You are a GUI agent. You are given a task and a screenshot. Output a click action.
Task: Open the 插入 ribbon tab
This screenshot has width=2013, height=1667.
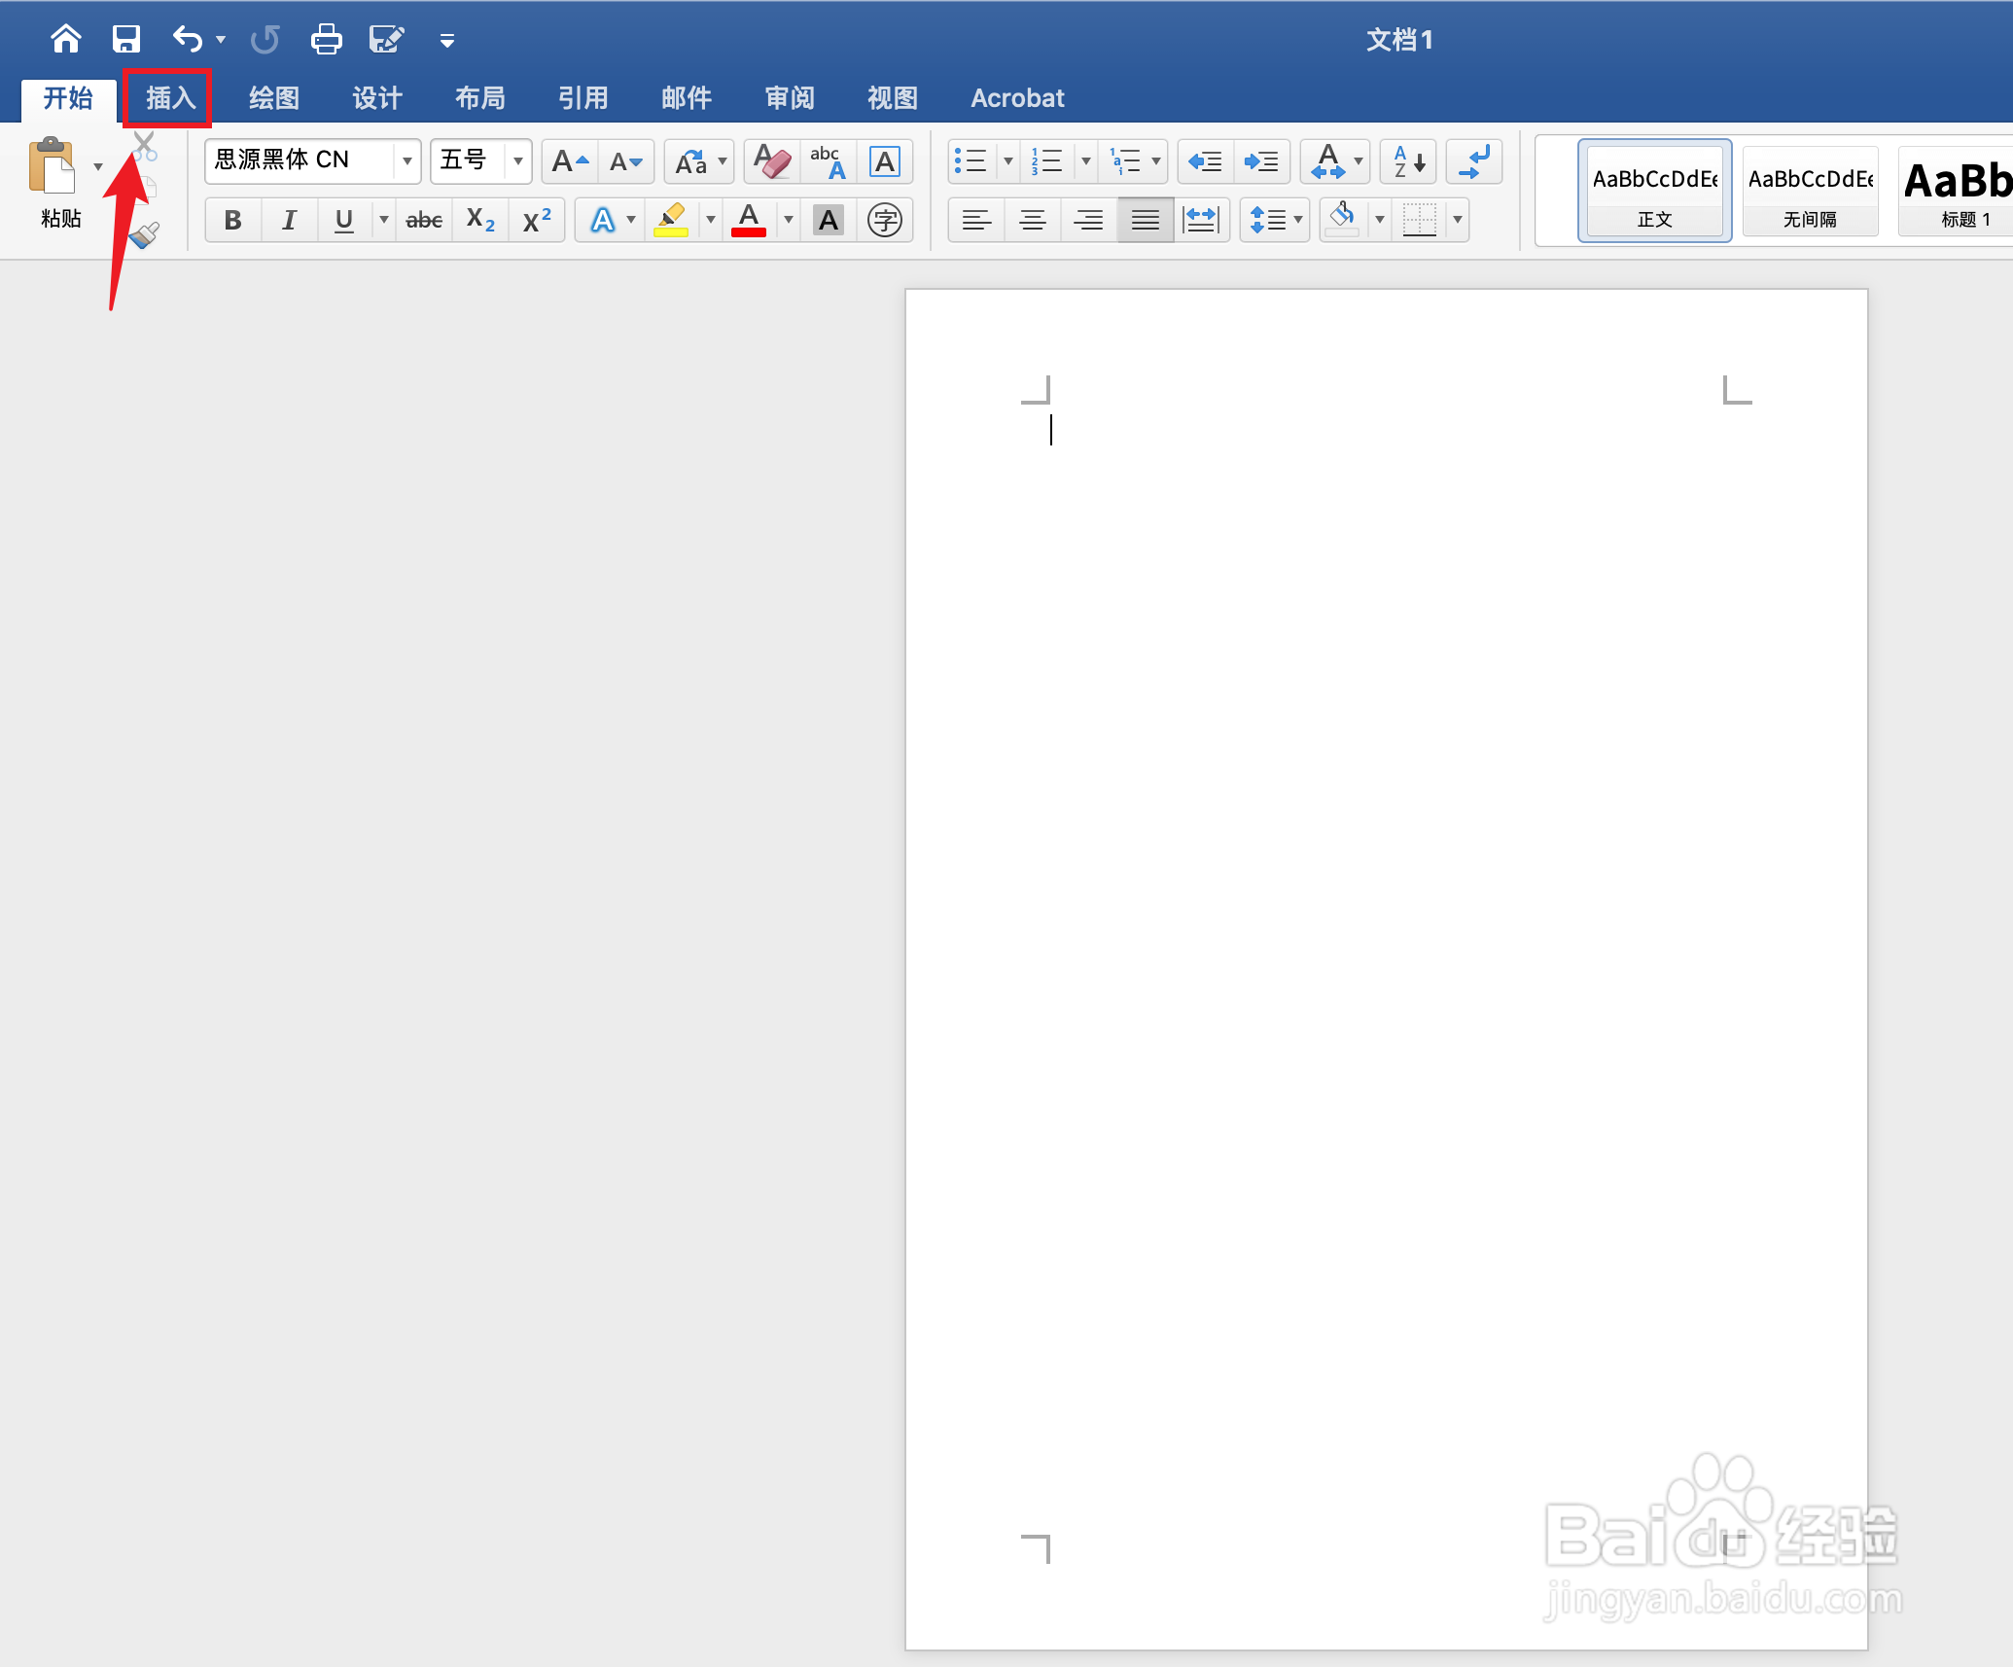pyautogui.click(x=170, y=98)
